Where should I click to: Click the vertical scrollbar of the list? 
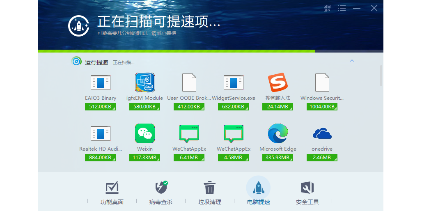click(381, 76)
